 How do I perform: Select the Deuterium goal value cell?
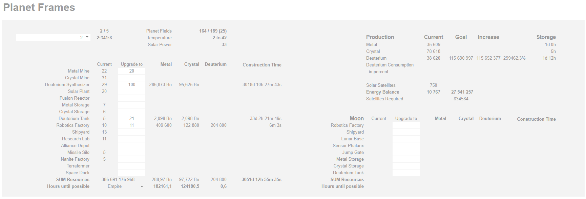461,58
